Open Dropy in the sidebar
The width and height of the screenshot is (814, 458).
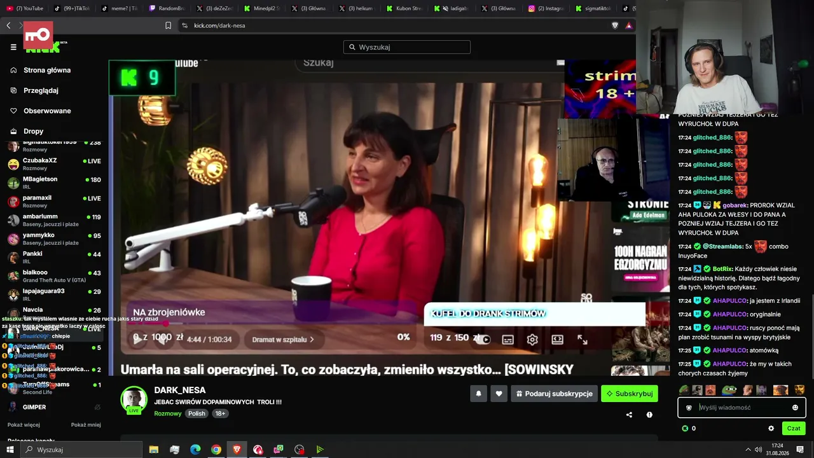coord(34,131)
